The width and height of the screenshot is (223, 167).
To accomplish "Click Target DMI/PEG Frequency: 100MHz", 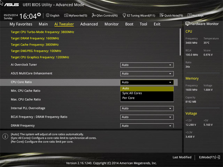I will [x=36, y=51].
